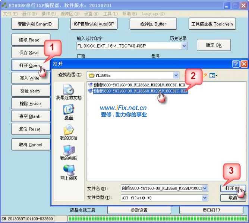Open the 缓冲区(B) menu
This screenshot has height=223, width=249.
click(70, 14)
